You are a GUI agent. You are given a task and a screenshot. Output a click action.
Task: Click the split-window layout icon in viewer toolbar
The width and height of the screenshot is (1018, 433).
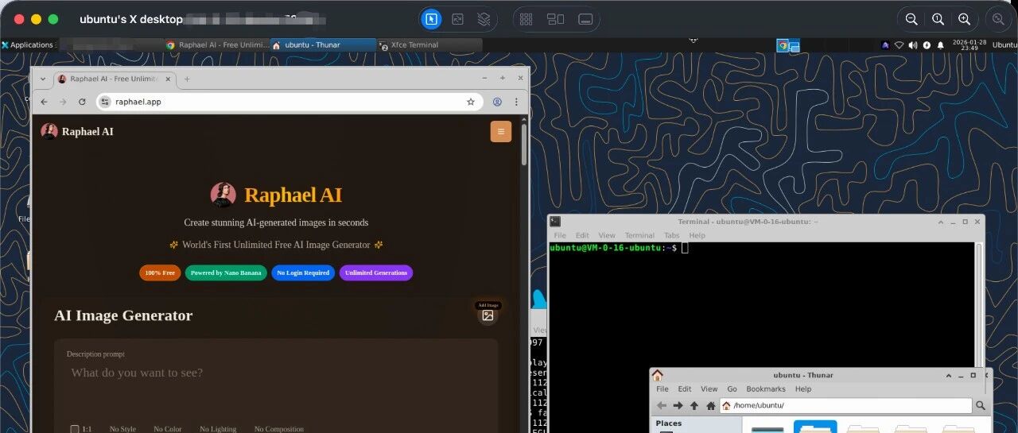[x=555, y=19]
